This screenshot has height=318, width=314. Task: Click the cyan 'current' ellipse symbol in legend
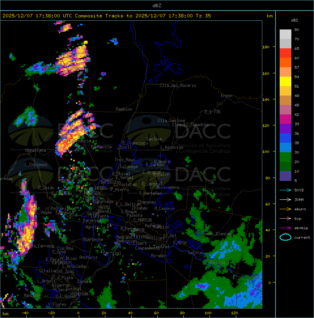[x=285, y=237]
